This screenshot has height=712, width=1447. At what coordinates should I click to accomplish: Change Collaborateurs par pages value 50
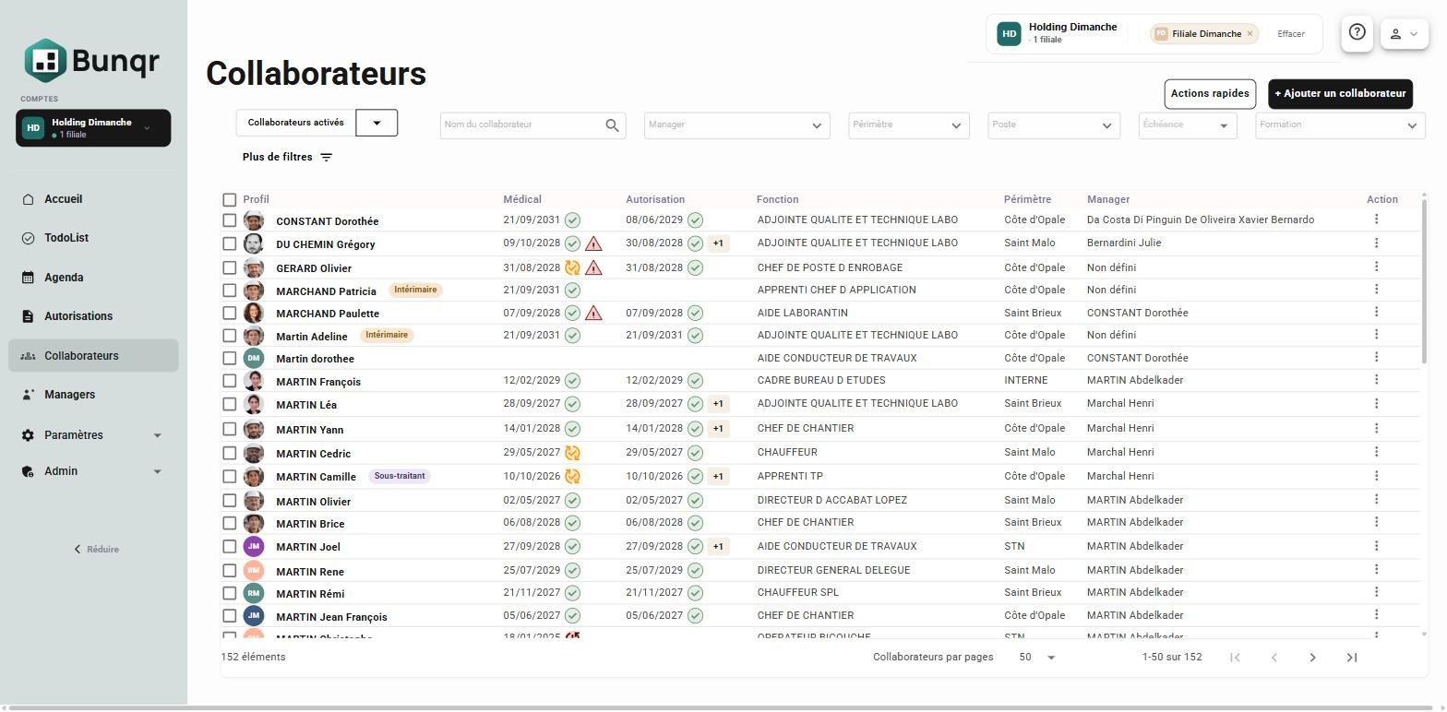pos(1037,658)
